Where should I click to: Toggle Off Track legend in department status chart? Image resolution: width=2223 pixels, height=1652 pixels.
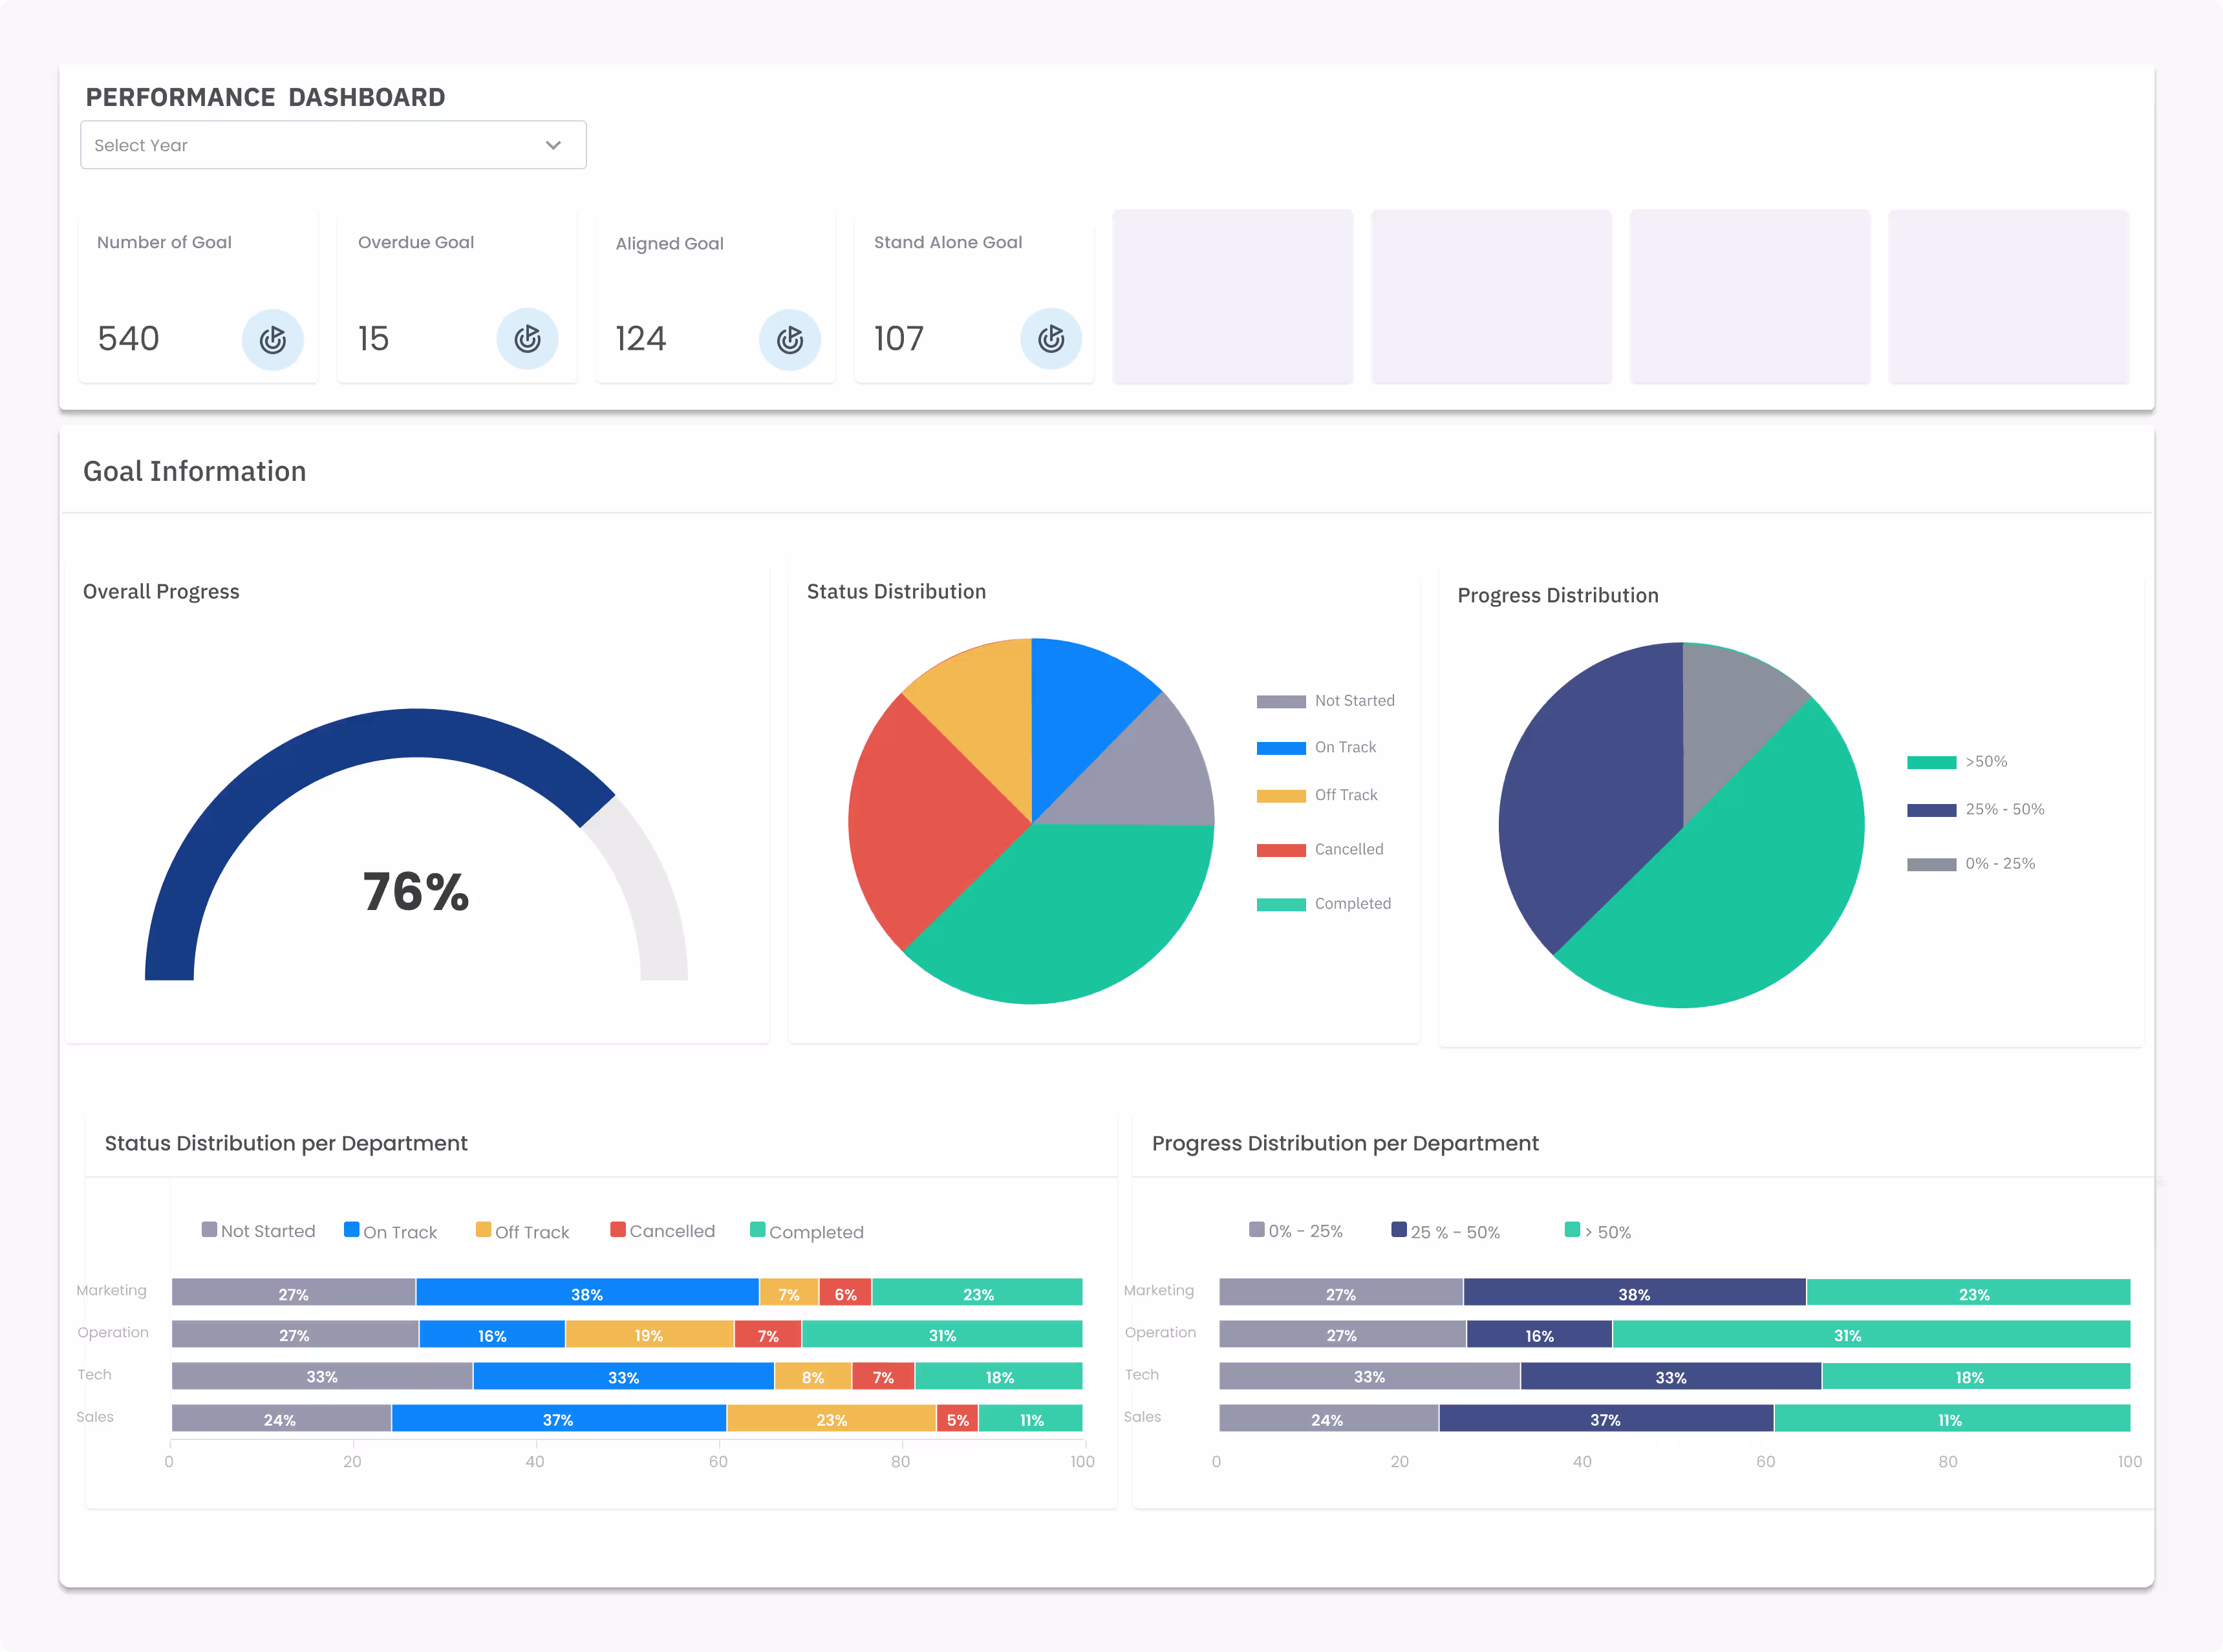click(x=522, y=1231)
